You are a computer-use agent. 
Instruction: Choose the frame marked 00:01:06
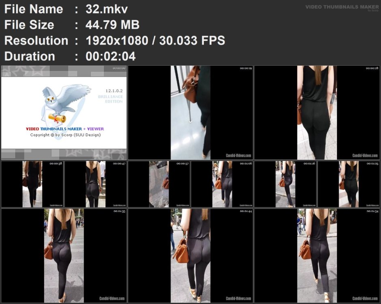[x=222, y=184]
